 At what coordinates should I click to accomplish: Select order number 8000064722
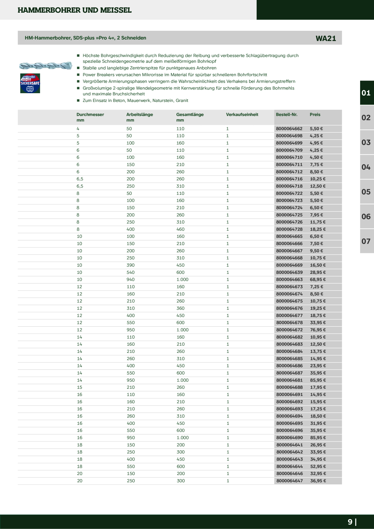289,193
